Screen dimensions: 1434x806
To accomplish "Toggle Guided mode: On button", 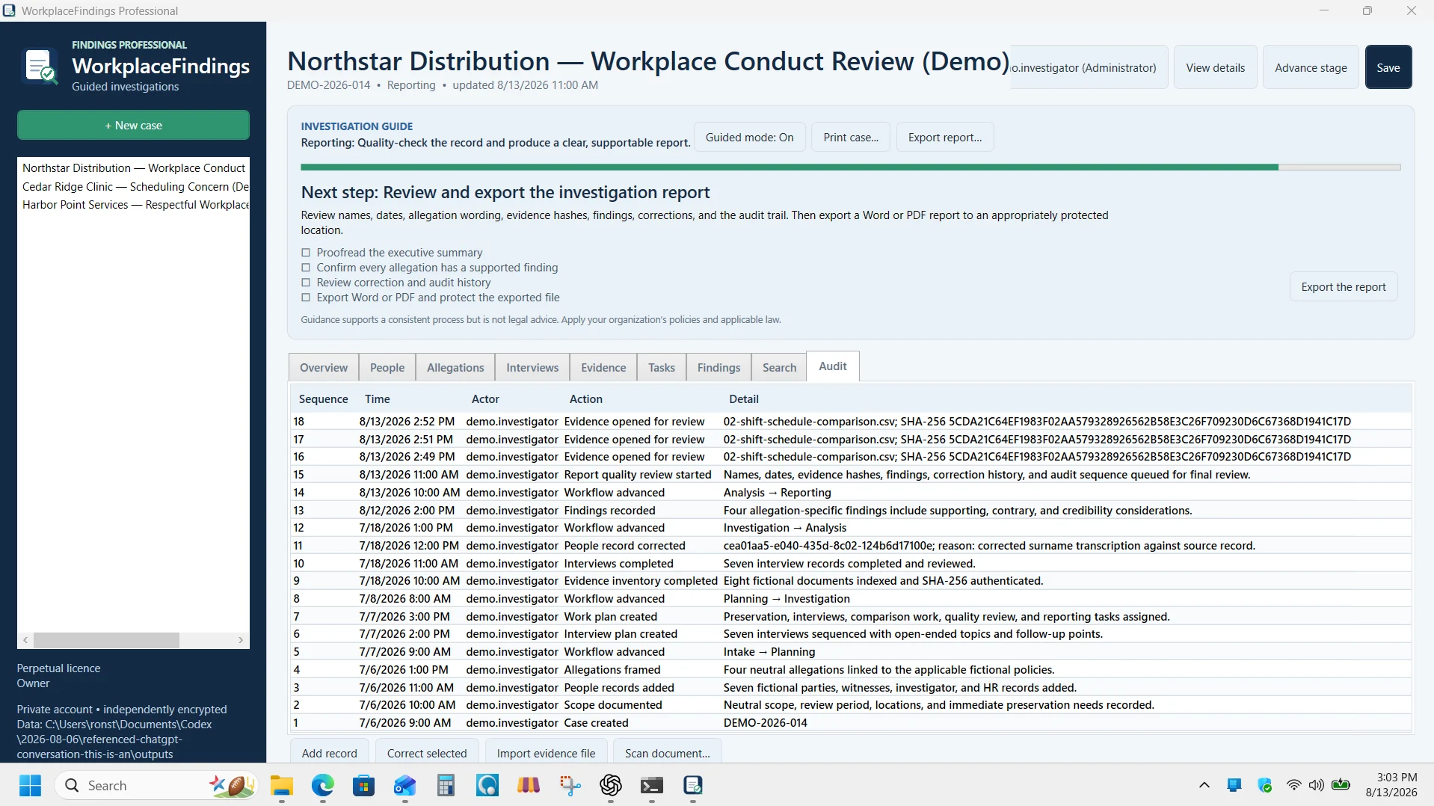I will click(750, 138).
